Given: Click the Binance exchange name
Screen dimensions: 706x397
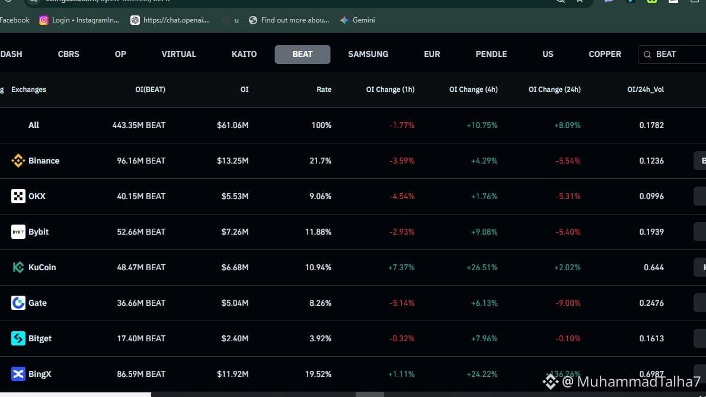Looking at the screenshot, I should [44, 161].
